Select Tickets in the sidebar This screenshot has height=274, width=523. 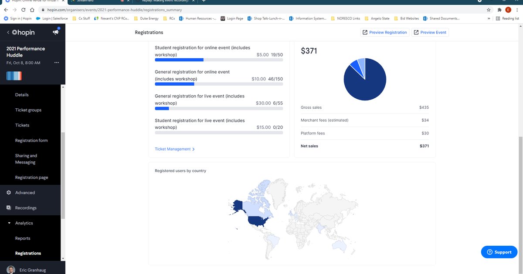[22, 125]
